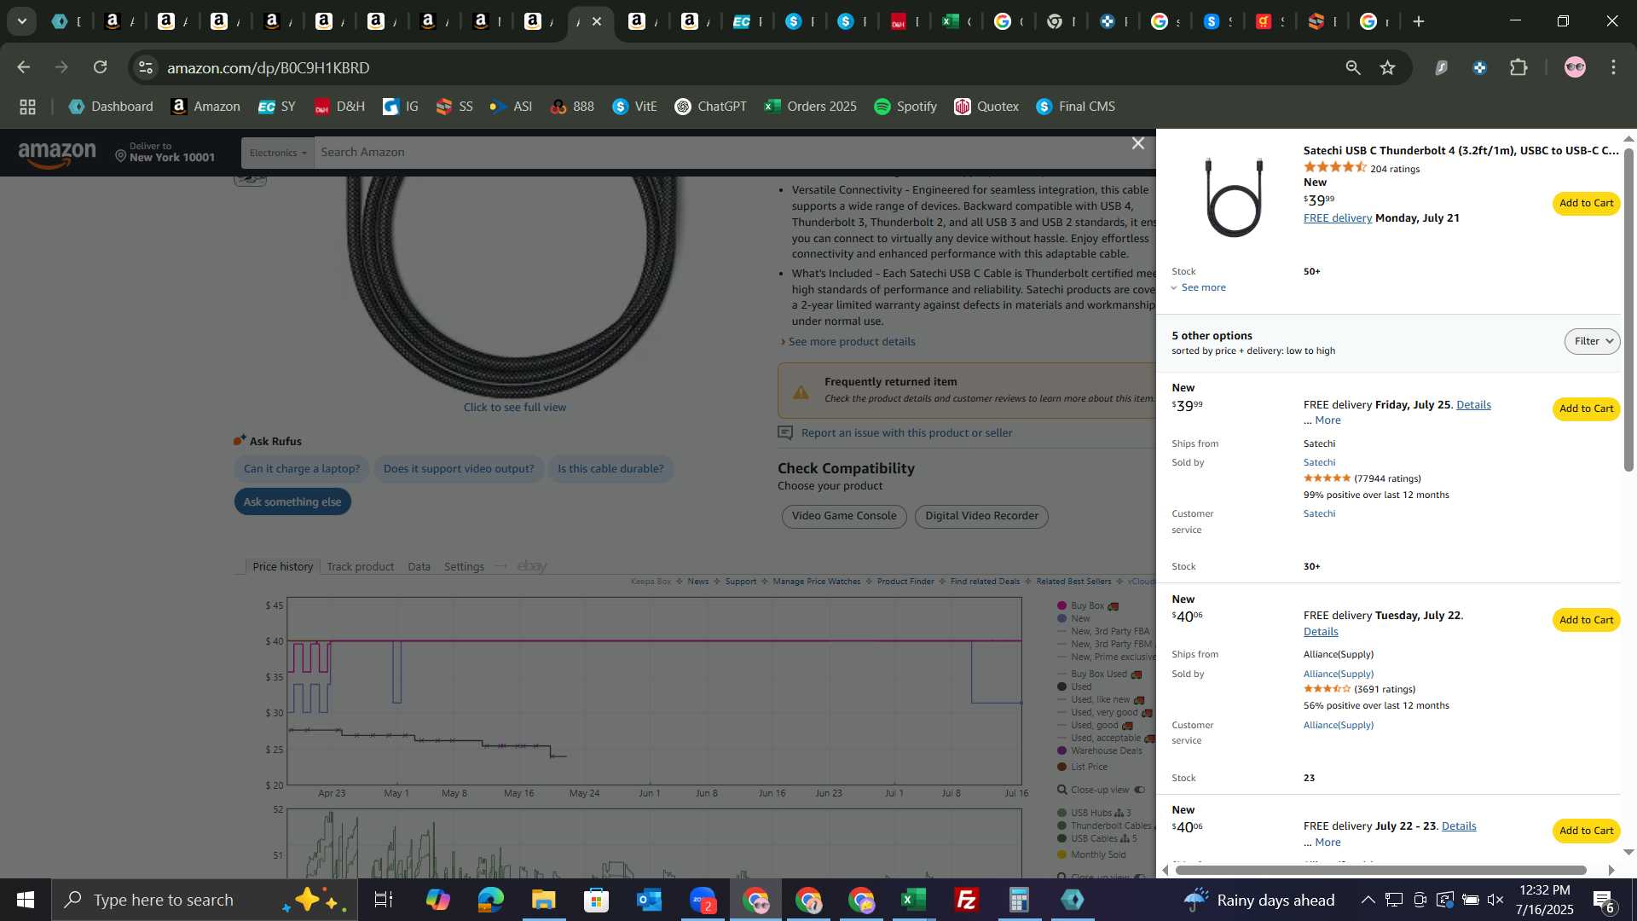Toggle Buy Box line in chart legend

click(1088, 605)
